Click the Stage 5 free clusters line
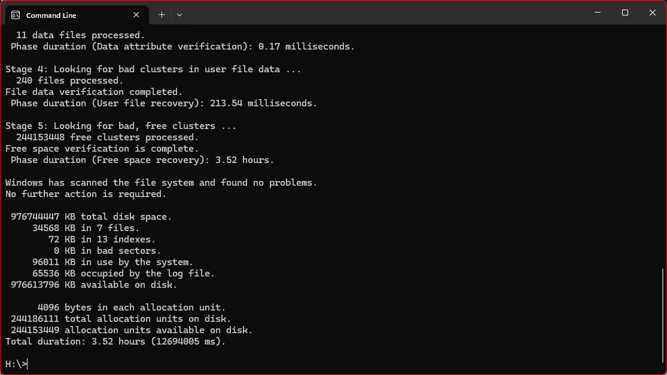 (x=120, y=126)
